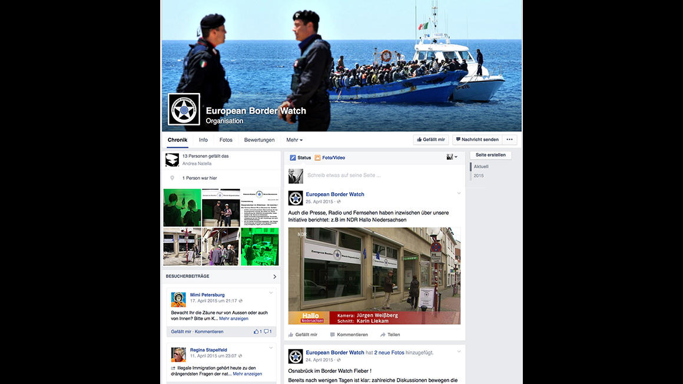
Task: Expand options on Regina Stapelfeld's post
Action: (x=271, y=348)
